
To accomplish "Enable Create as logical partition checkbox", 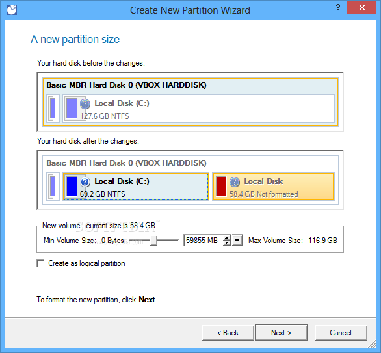I will click(40, 263).
